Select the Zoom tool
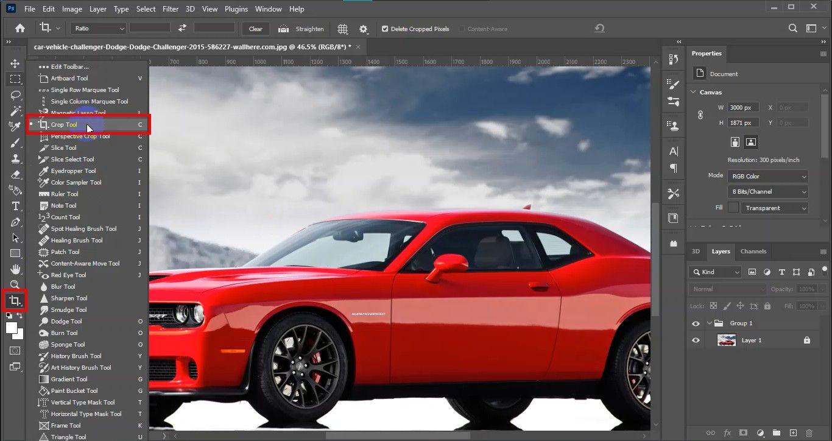Viewport: 832px width, 441px height. pyautogui.click(x=15, y=284)
